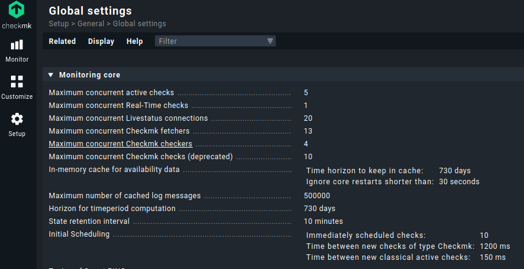
Task: Click the filter options icon in Filter box
Action: 270,41
